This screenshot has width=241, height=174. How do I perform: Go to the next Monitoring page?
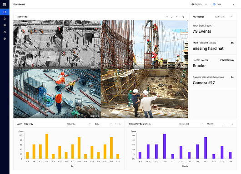(176, 17)
